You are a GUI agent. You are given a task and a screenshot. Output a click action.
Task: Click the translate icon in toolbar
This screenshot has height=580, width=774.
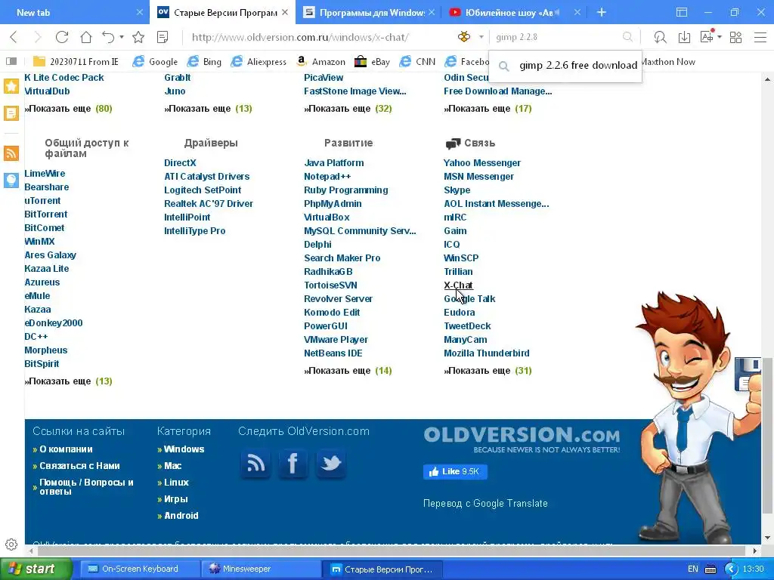click(707, 37)
